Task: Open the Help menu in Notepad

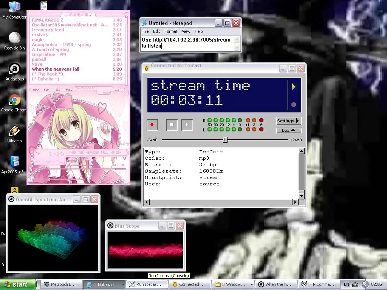Action: (199, 31)
